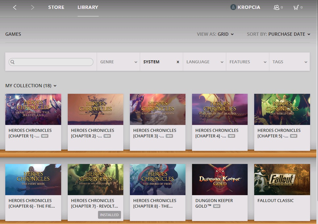This screenshot has width=318, height=224.
Task: Click the KROPCIA profile avatar icon
Action: point(233,7)
